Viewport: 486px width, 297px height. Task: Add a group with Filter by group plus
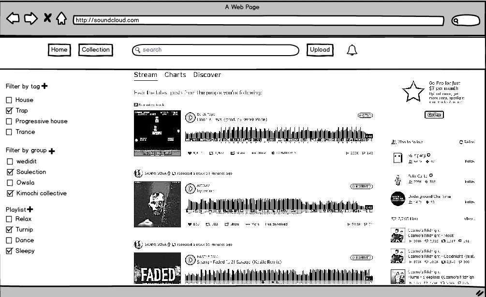click(52, 151)
